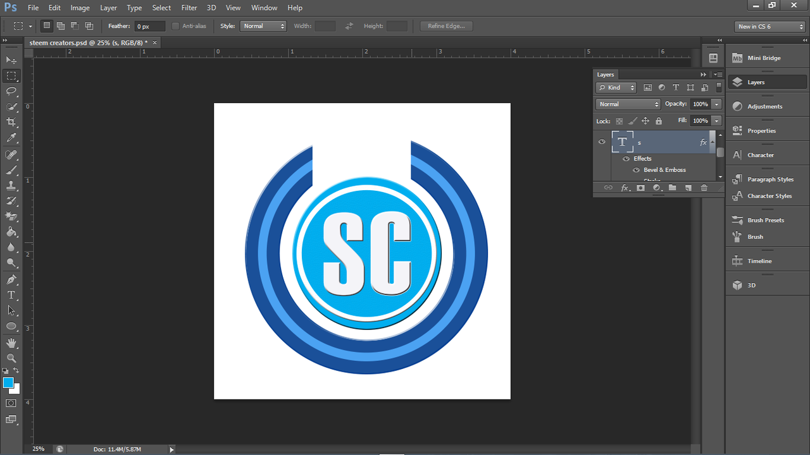Switch to steem creators.psd document tab
The height and width of the screenshot is (455, 810).
[x=89, y=42]
